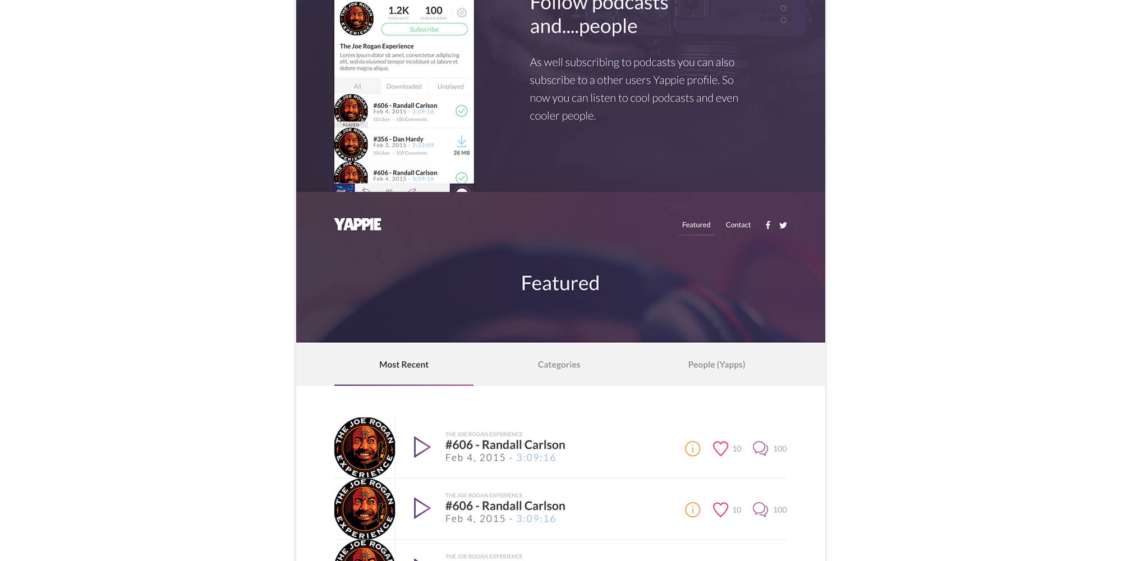Play first #606 Randall Carlson episode
Image resolution: width=1122 pixels, height=561 pixels.
tap(422, 447)
